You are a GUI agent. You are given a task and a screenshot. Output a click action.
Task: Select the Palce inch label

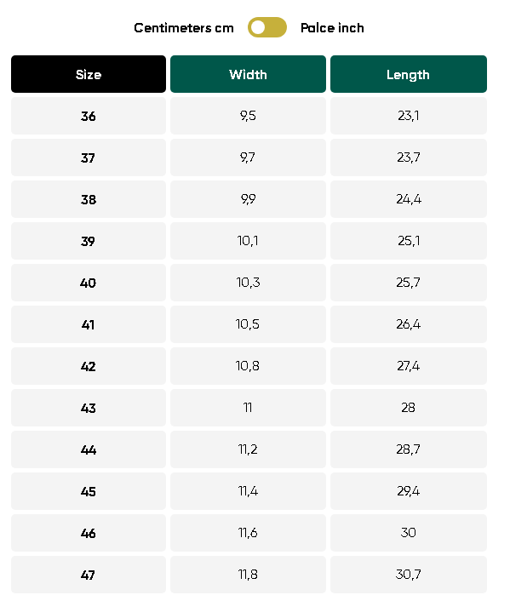[332, 28]
